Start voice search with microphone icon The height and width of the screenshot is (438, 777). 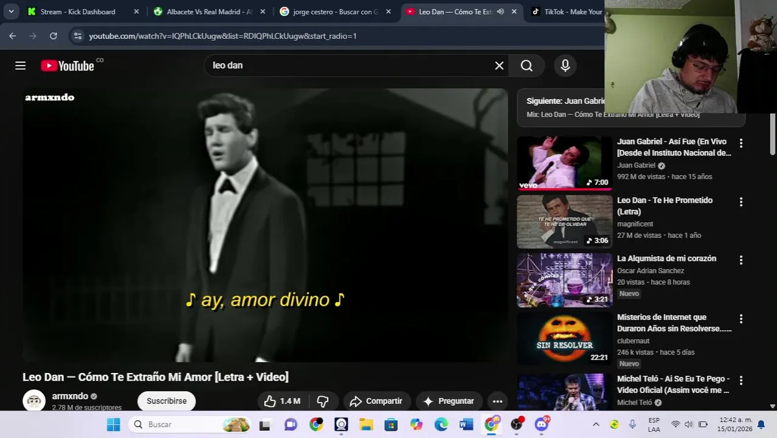565,66
